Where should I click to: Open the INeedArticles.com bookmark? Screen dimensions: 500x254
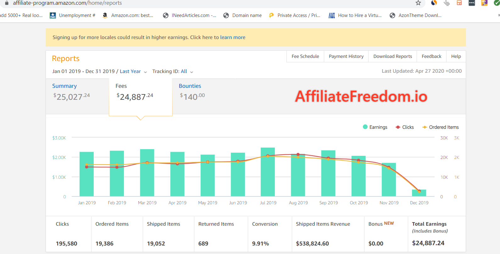coord(189,15)
